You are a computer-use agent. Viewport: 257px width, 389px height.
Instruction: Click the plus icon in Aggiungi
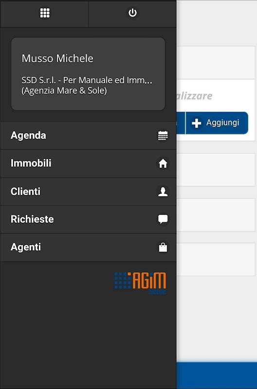[197, 123]
